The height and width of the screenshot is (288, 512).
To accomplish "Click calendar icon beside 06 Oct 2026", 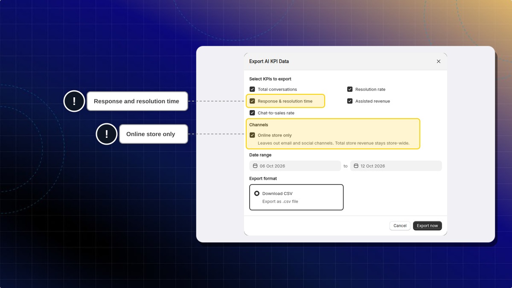I will coord(255,166).
